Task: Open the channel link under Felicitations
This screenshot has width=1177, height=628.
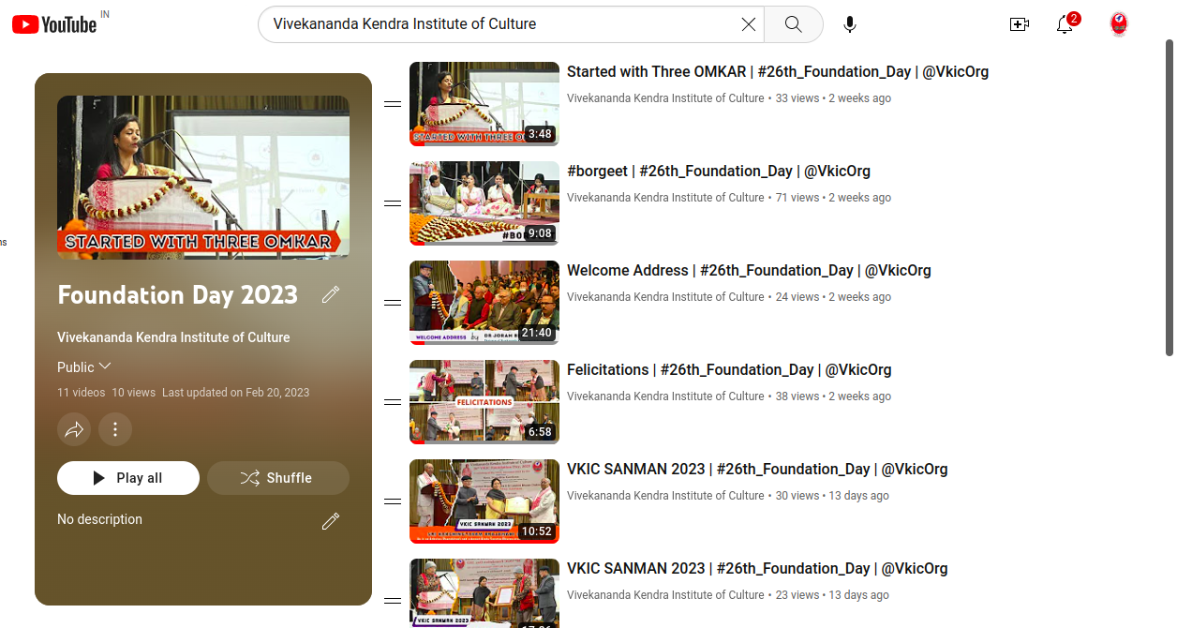Action: (665, 396)
